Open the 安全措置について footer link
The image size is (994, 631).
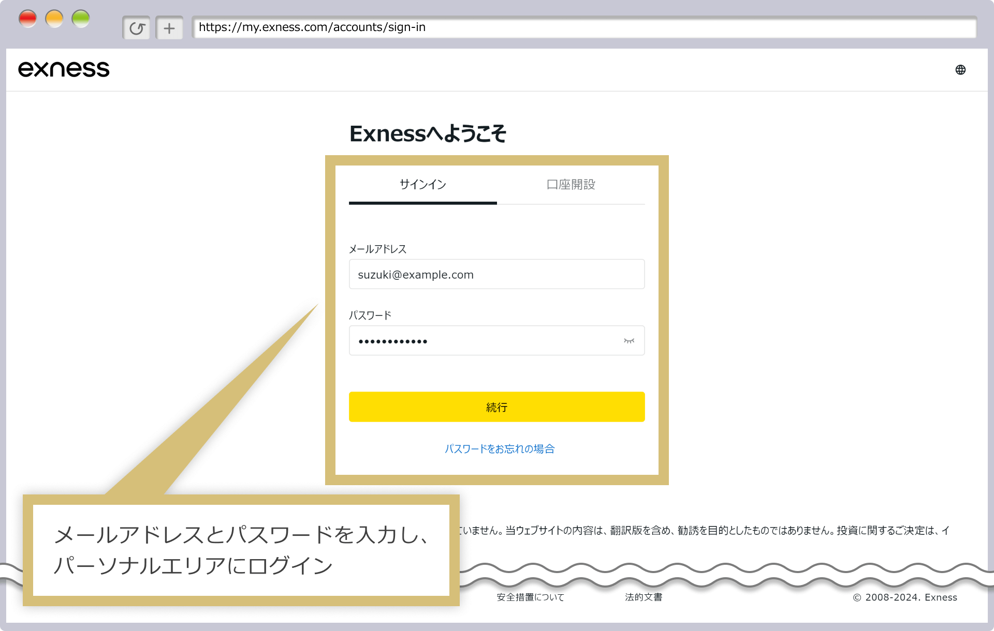tap(530, 597)
